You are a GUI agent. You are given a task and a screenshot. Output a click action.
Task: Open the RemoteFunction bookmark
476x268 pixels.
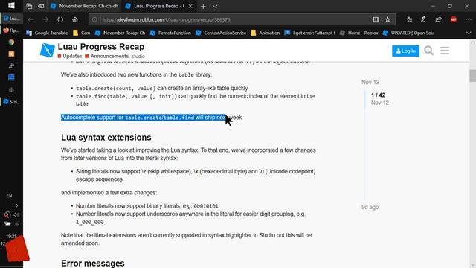pyautogui.click(x=170, y=33)
